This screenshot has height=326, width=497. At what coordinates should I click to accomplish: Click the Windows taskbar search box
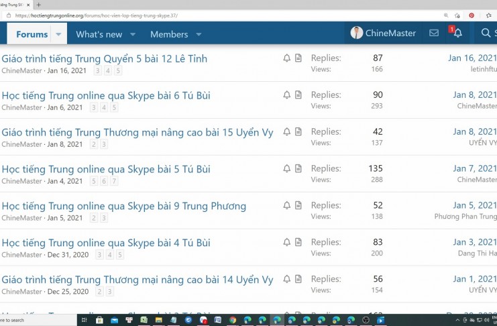point(38,320)
